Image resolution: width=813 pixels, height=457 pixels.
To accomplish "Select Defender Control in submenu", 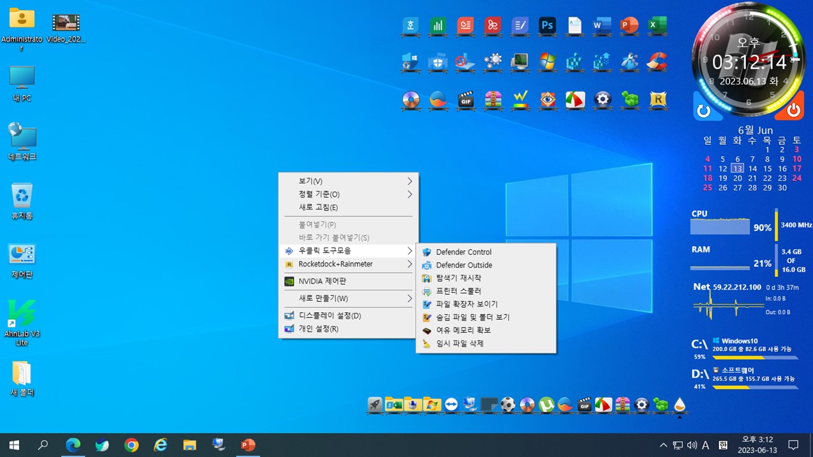I will click(x=486, y=252).
